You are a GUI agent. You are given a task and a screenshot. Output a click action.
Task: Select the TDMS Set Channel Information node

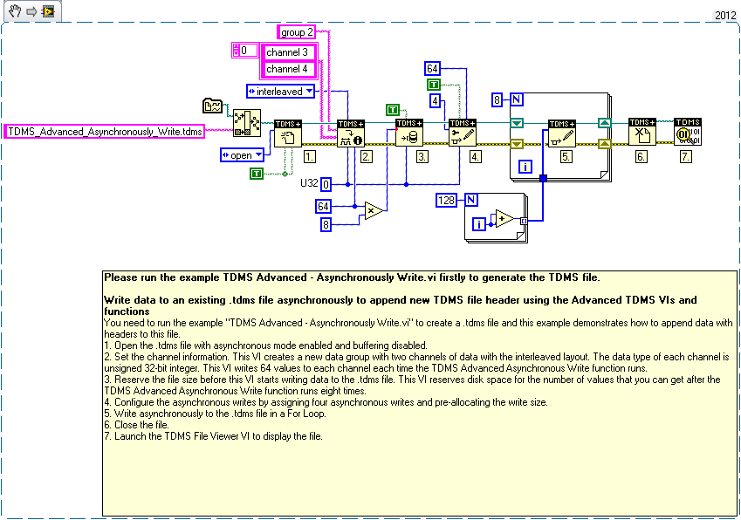tap(351, 133)
